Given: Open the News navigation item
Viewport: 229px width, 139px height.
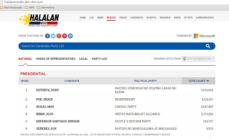Looking at the screenshot, I should (x=100, y=18).
